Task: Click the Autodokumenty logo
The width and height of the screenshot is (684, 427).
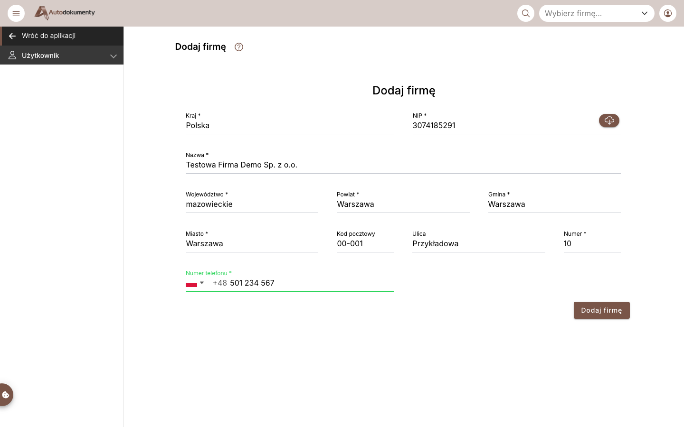Action: click(65, 13)
